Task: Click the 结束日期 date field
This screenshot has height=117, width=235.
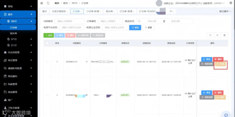Action: pos(175,21)
